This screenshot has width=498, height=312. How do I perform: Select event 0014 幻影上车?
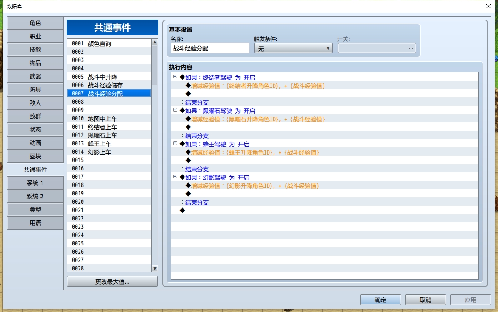click(109, 152)
